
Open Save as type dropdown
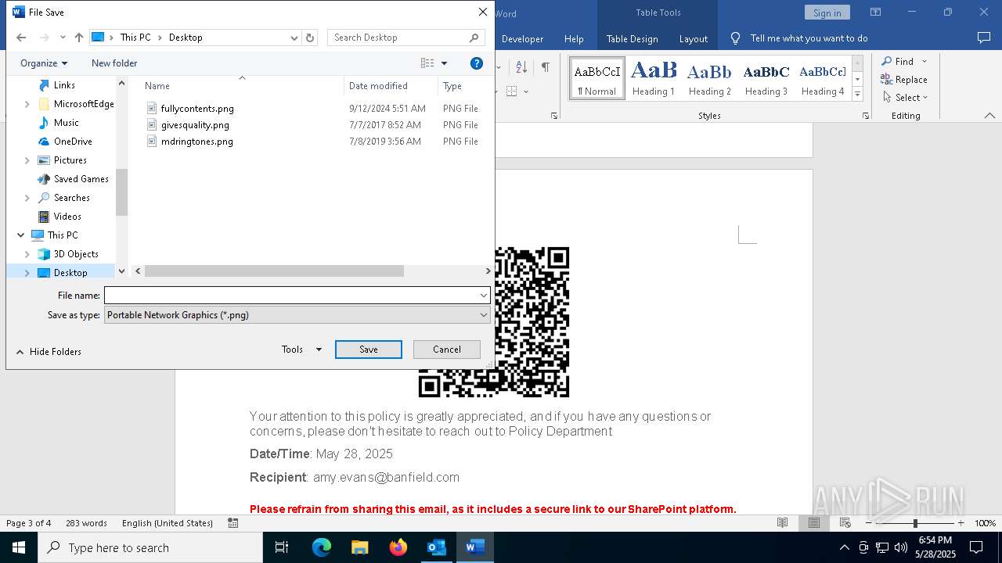(484, 315)
